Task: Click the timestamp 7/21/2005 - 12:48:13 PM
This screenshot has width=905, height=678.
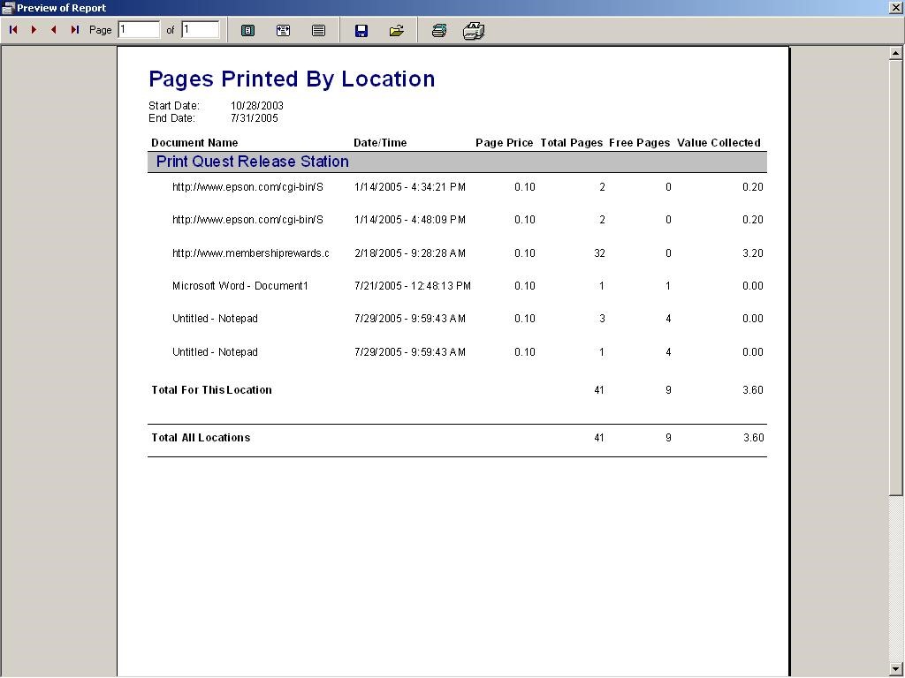Action: 413,286
